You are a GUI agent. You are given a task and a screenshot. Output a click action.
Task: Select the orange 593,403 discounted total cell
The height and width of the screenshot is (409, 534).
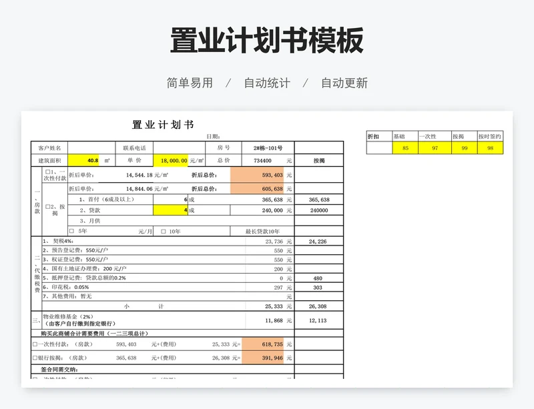pyautogui.click(x=257, y=175)
